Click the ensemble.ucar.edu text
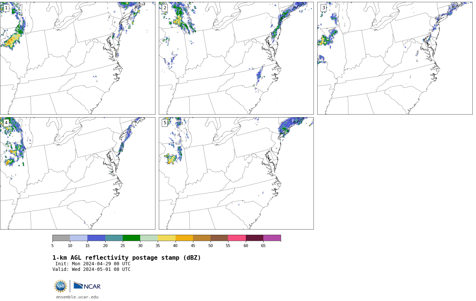Screen dimensions: 476x301 click(77, 297)
